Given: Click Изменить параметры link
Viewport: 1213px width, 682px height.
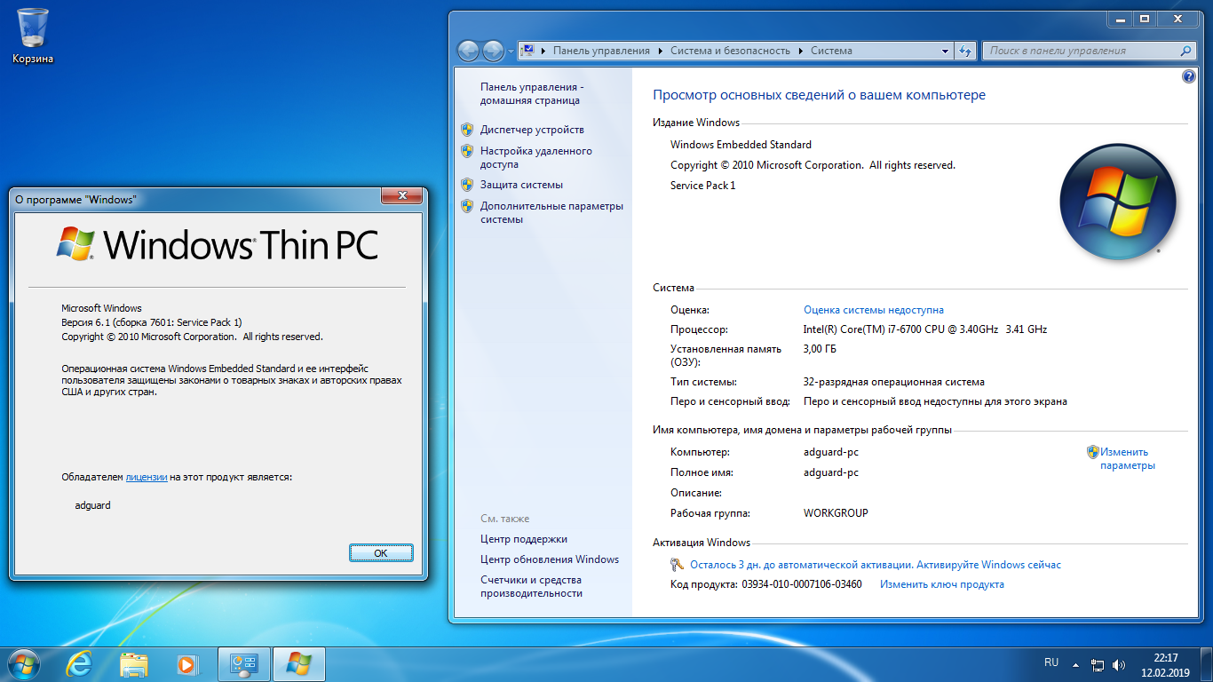Looking at the screenshot, I should [1127, 458].
